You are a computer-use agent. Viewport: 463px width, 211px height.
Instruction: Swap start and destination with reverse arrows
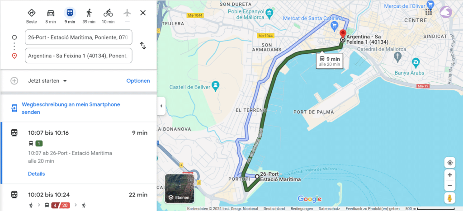(x=143, y=46)
